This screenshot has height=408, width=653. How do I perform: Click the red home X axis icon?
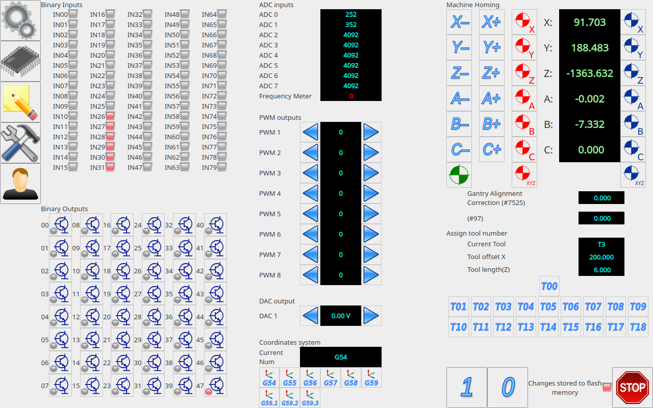pos(524,22)
